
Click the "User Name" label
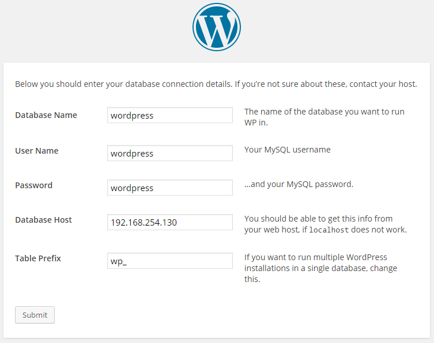(x=37, y=151)
